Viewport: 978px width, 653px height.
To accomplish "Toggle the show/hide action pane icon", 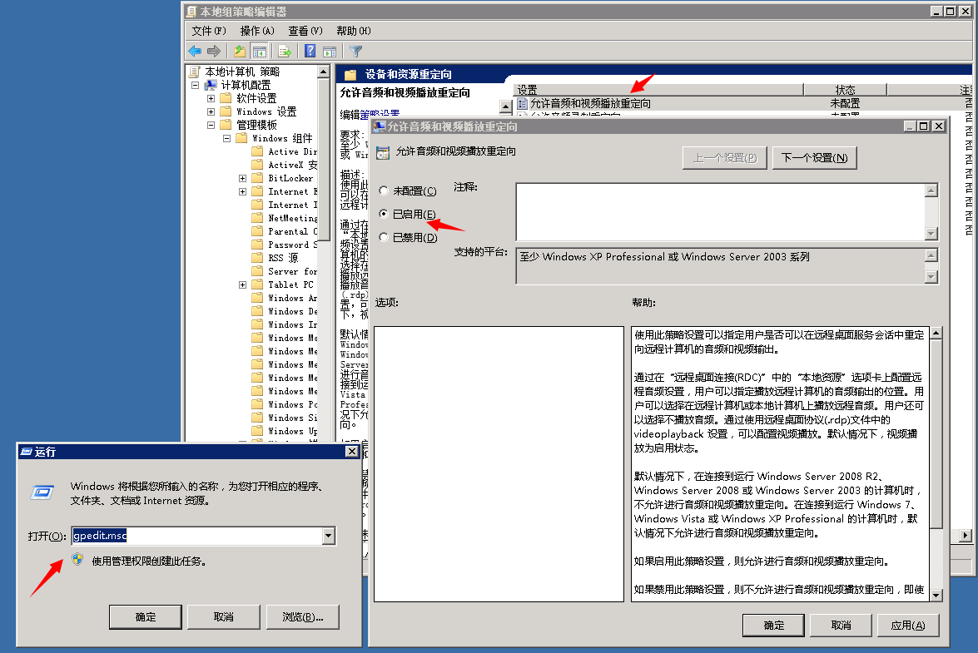I will tap(330, 52).
